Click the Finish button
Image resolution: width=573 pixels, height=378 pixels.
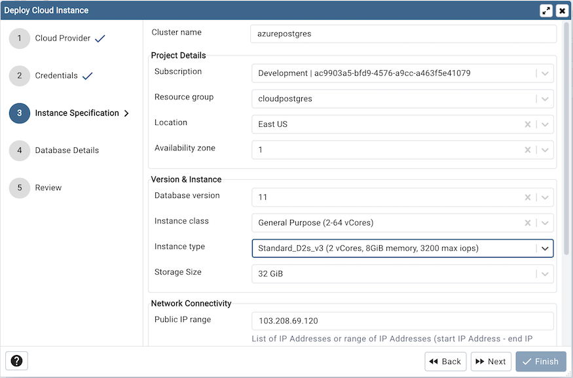540,361
